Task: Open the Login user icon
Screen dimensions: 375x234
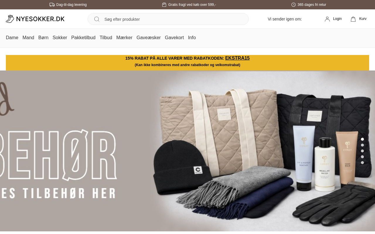Action: 327,19
